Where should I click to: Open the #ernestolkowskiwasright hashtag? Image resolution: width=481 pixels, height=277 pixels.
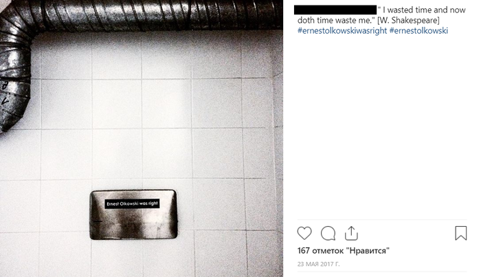point(342,31)
